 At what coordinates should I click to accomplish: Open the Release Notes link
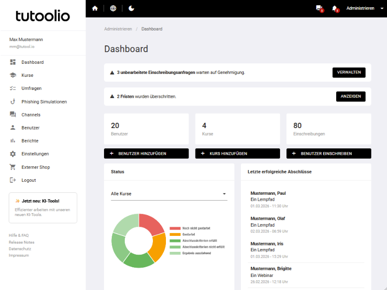click(21, 242)
